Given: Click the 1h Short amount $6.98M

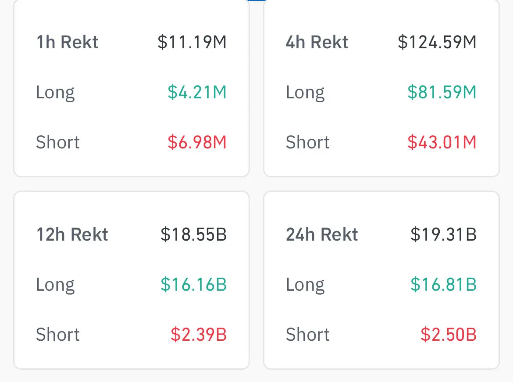Looking at the screenshot, I should [197, 142].
